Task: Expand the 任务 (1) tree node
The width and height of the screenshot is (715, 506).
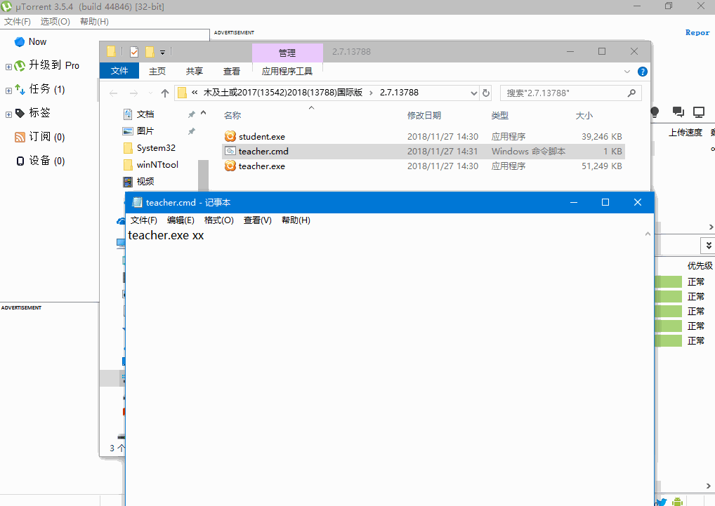Action: (x=8, y=91)
